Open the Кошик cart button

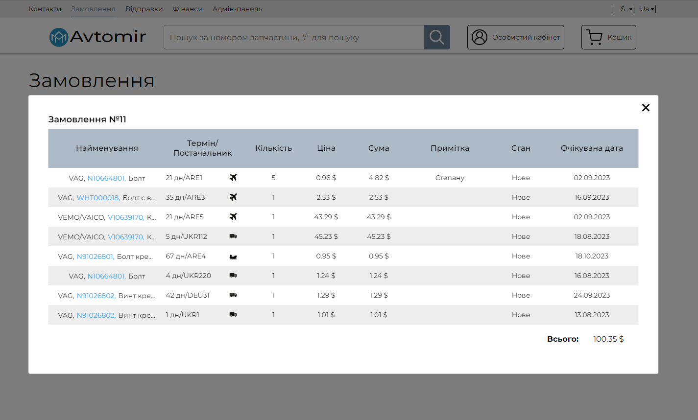click(608, 37)
